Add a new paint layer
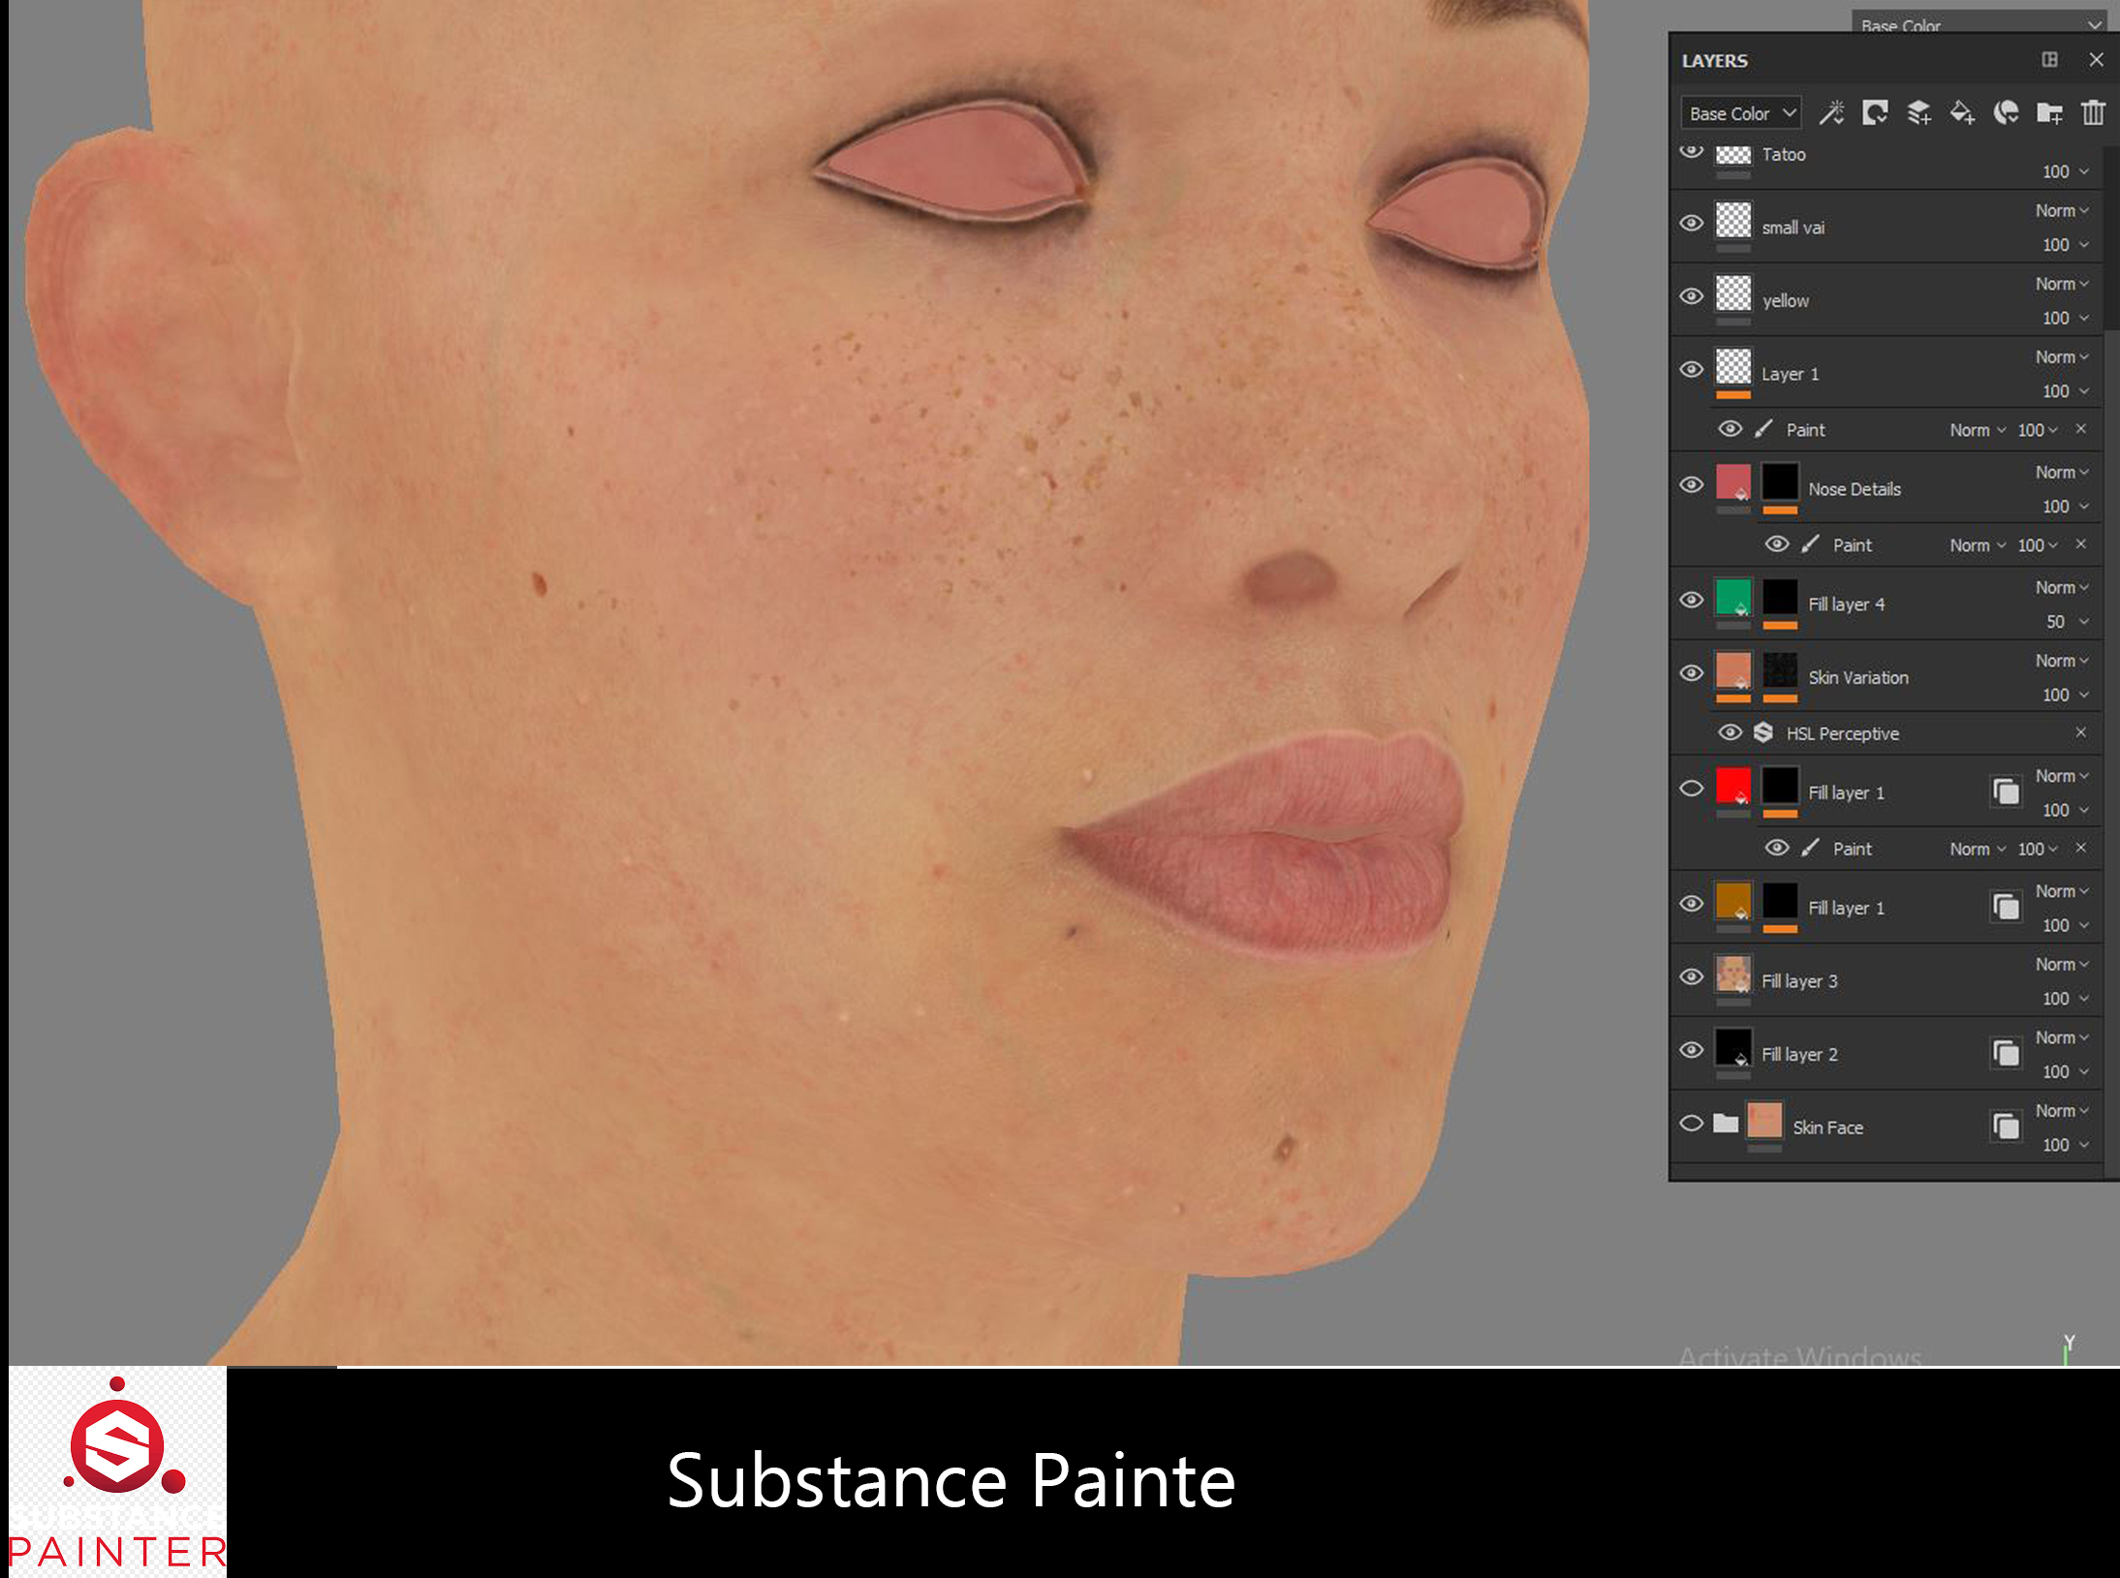2120x1578 pixels. click(1918, 113)
